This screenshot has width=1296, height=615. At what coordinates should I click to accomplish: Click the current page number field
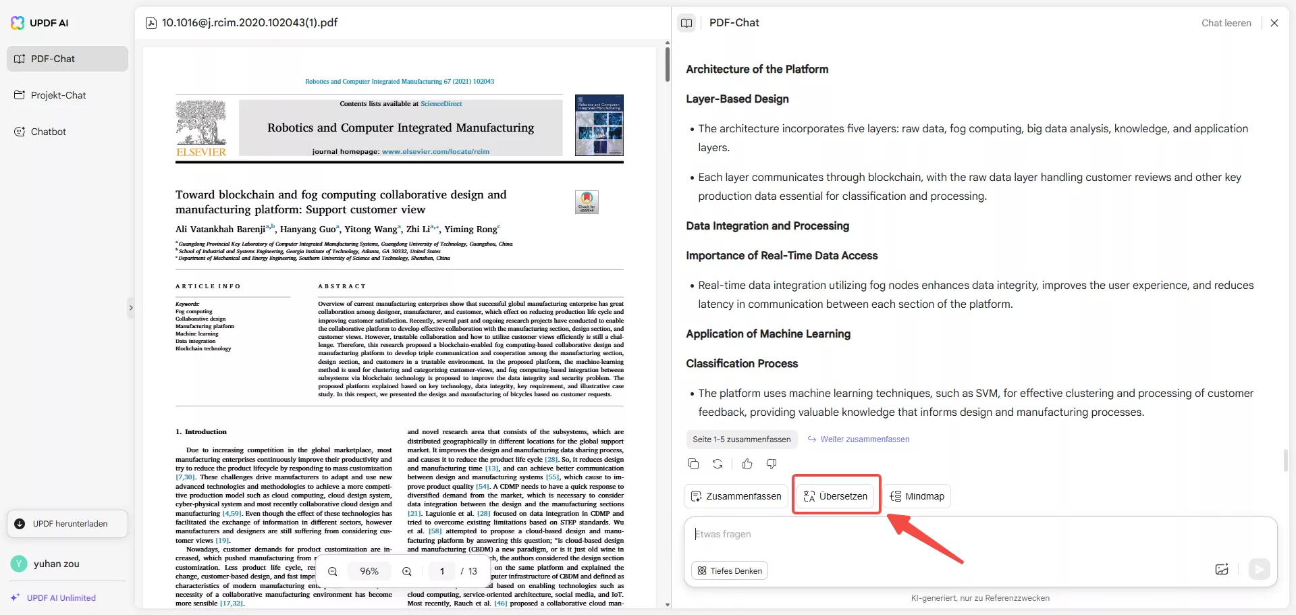(442, 572)
